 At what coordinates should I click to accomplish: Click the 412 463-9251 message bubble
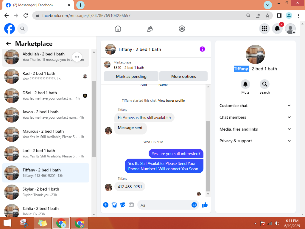point(130,187)
